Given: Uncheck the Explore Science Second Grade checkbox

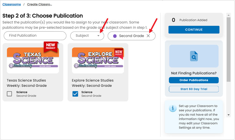Looking at the screenshot, I should point(75,94).
